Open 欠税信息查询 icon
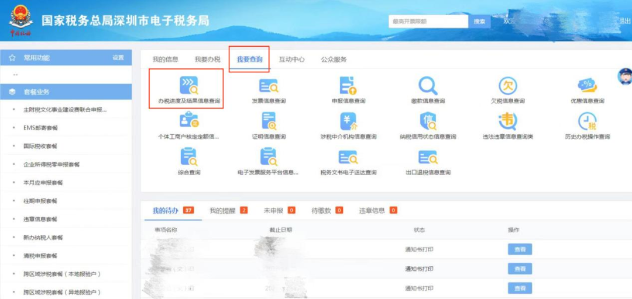The image size is (632, 299). point(507,85)
